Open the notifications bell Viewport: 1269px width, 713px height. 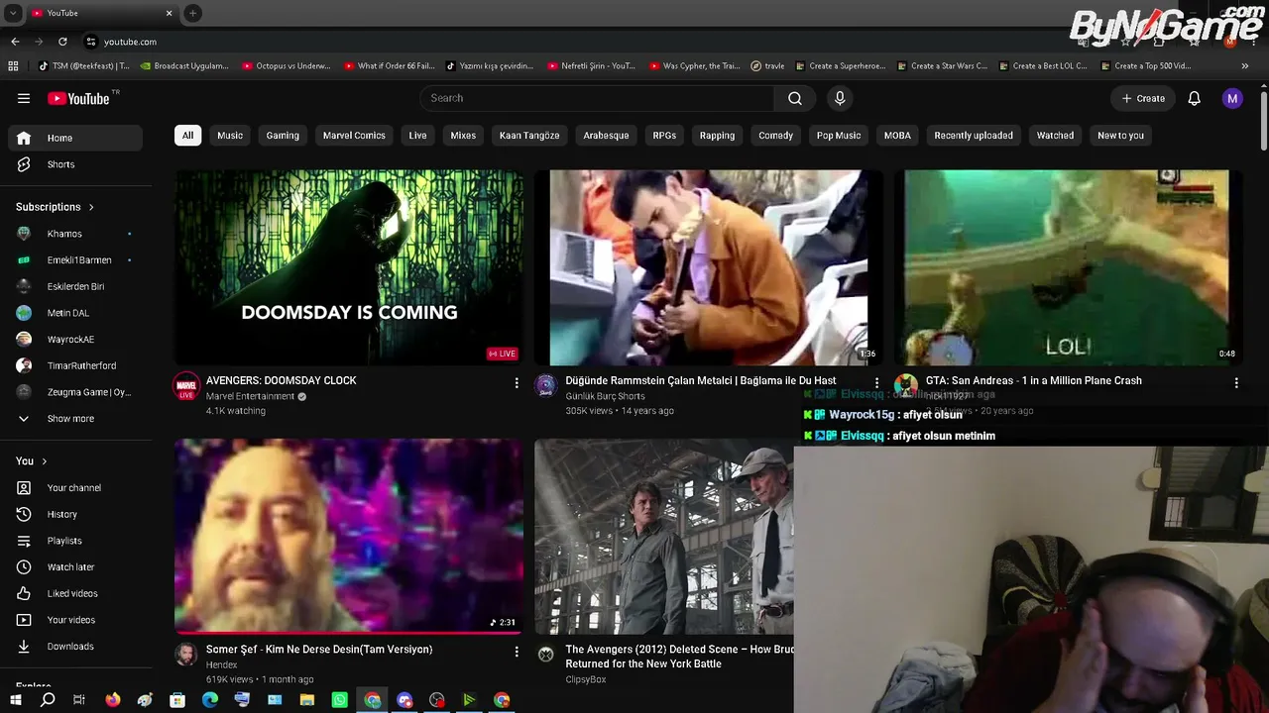(1195, 98)
